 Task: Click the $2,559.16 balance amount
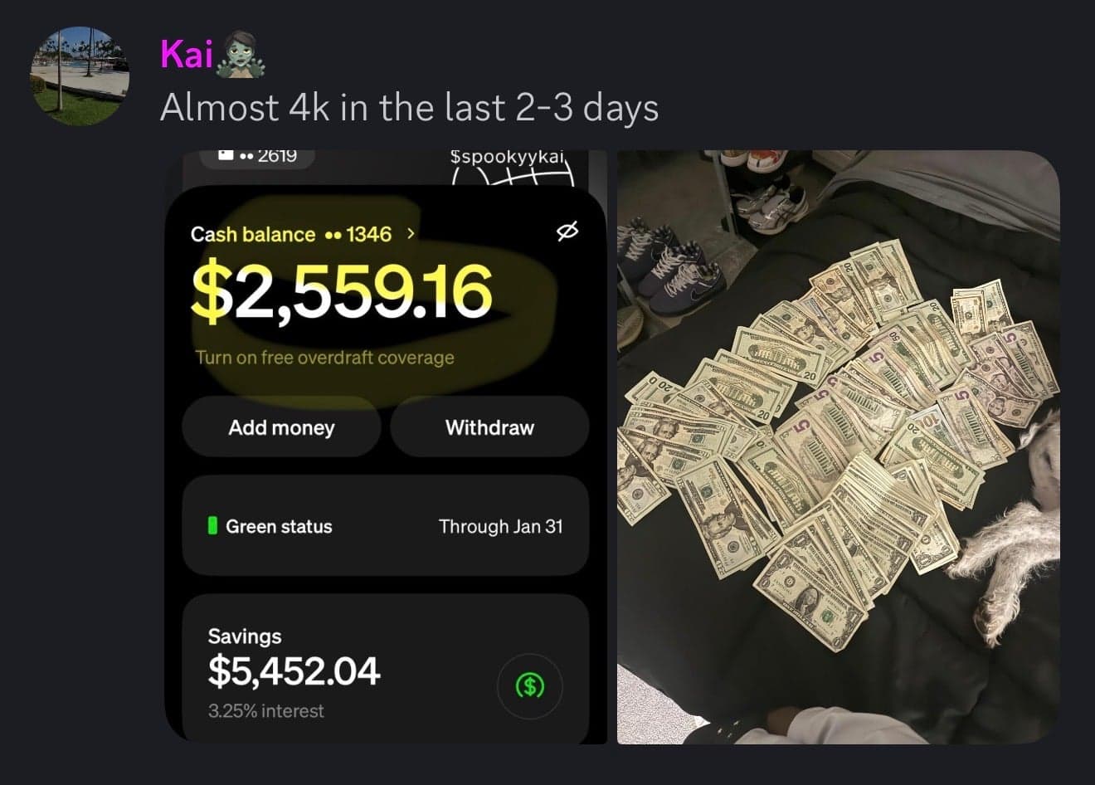click(342, 292)
